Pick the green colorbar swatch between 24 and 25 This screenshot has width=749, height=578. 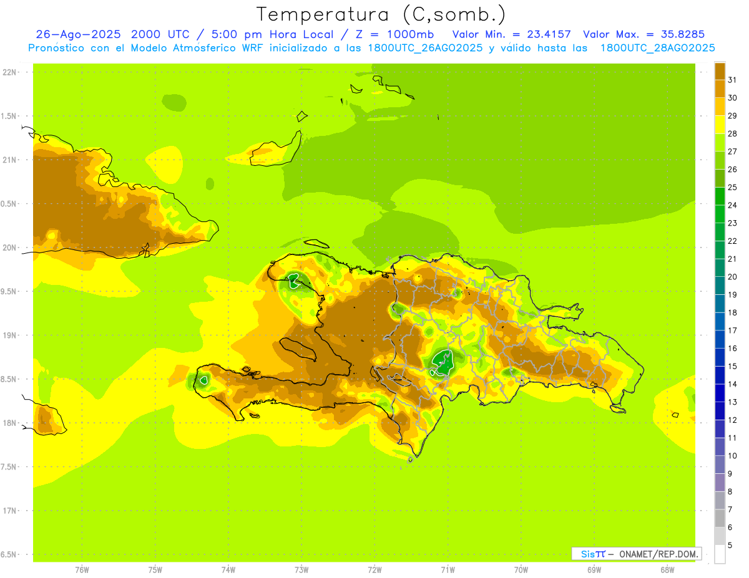pos(720,196)
